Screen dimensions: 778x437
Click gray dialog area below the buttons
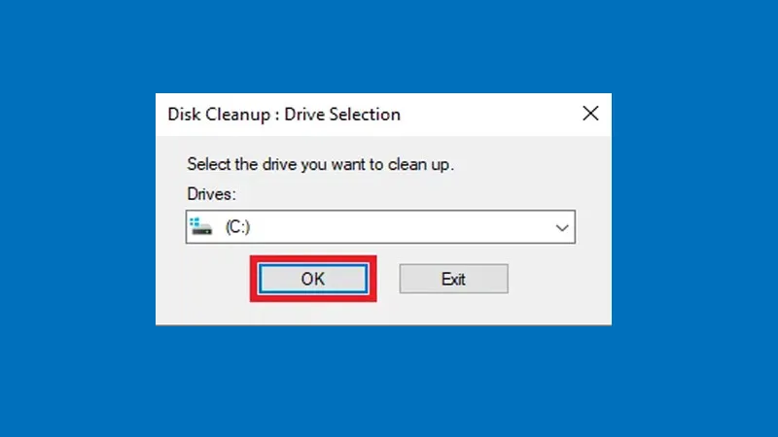(x=383, y=312)
